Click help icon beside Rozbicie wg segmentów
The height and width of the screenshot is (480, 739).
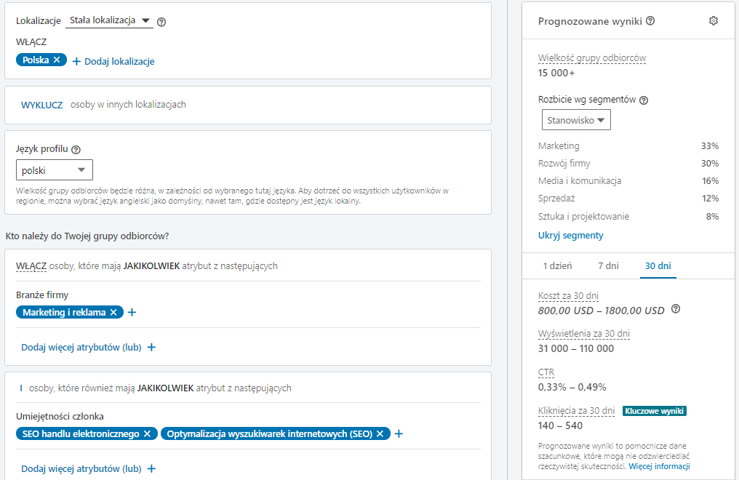(x=643, y=100)
